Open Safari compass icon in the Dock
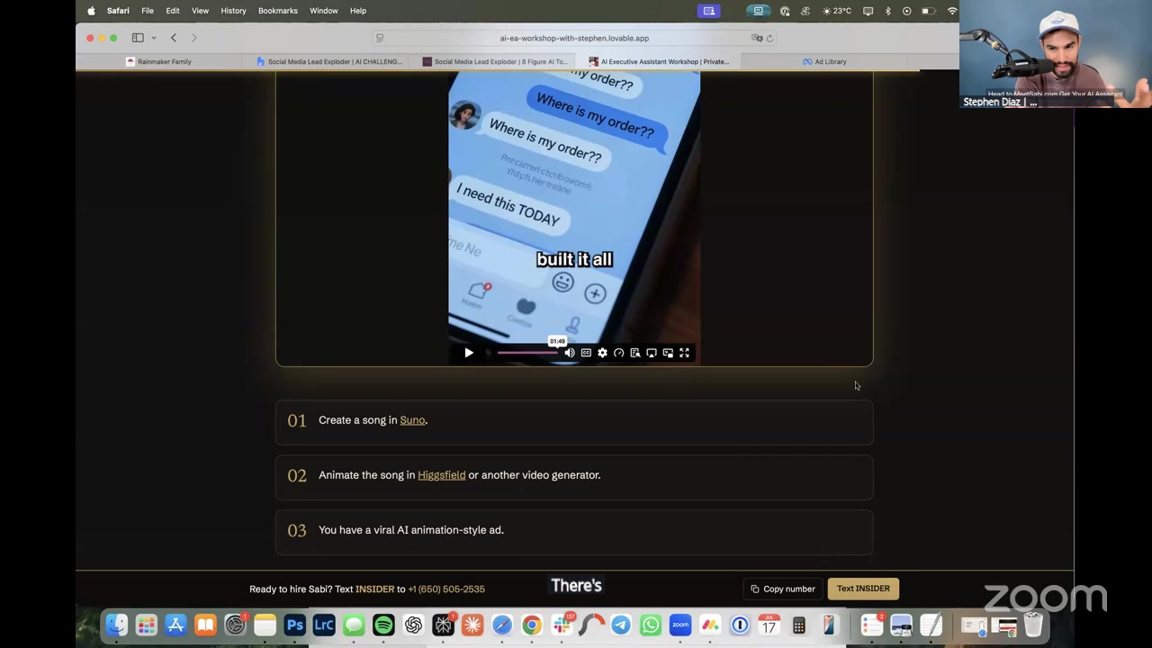Viewport: 1152px width, 648px height. coord(502,625)
